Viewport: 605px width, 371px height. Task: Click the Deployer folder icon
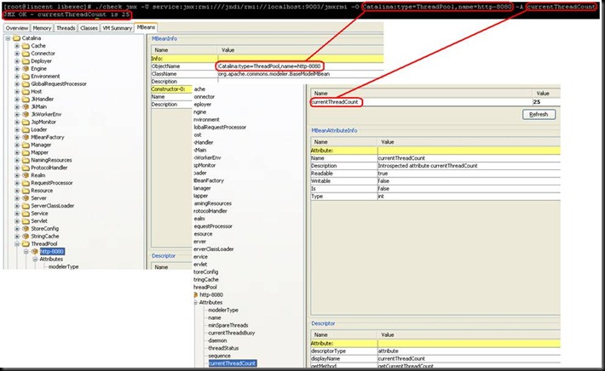point(25,61)
